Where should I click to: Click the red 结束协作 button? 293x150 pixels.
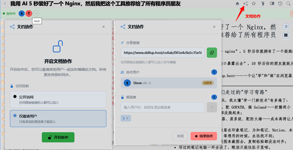[204, 136]
